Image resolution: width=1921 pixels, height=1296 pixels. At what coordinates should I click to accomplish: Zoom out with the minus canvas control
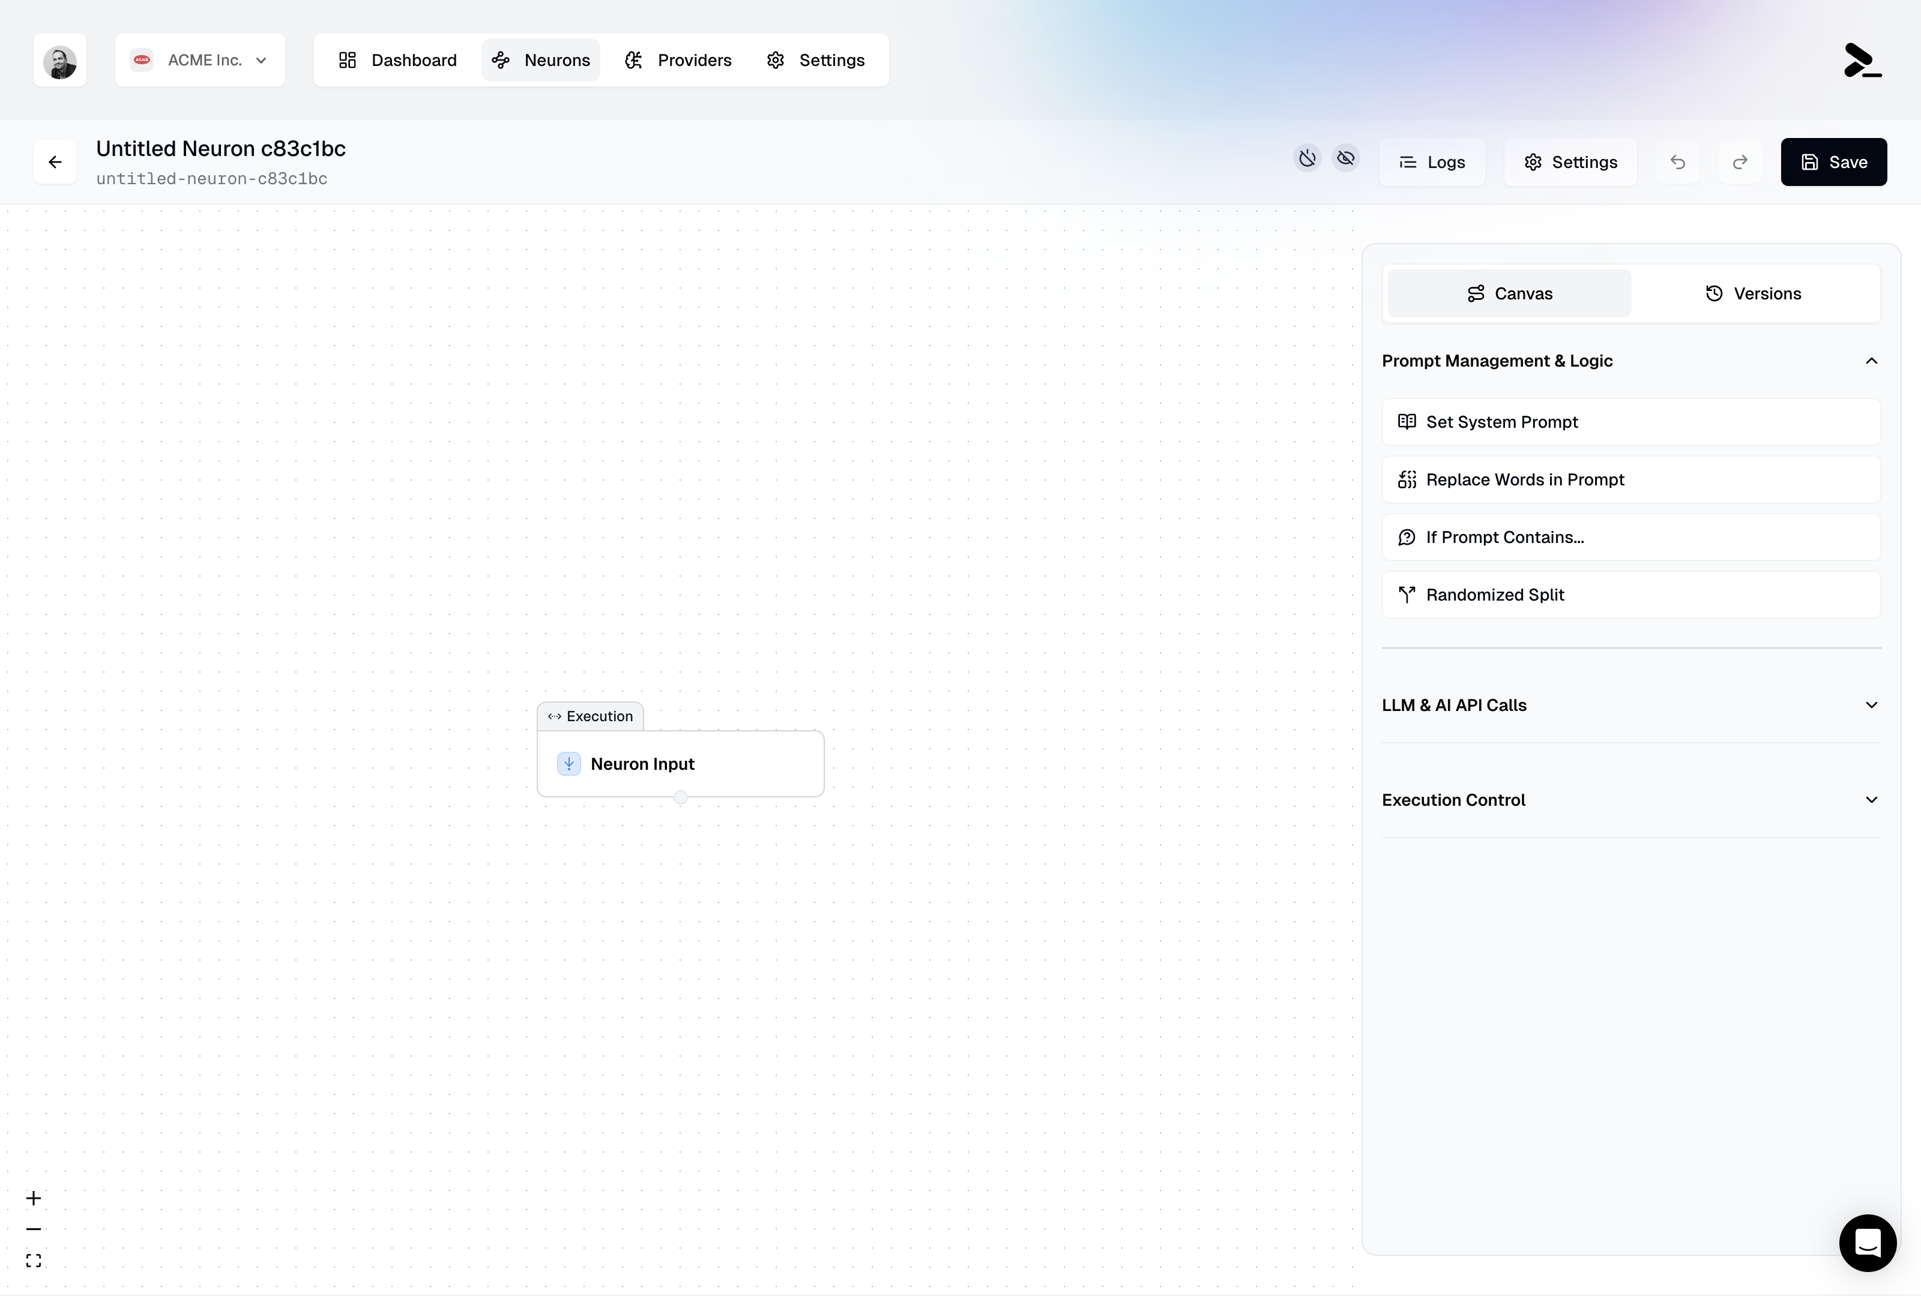coord(33,1229)
